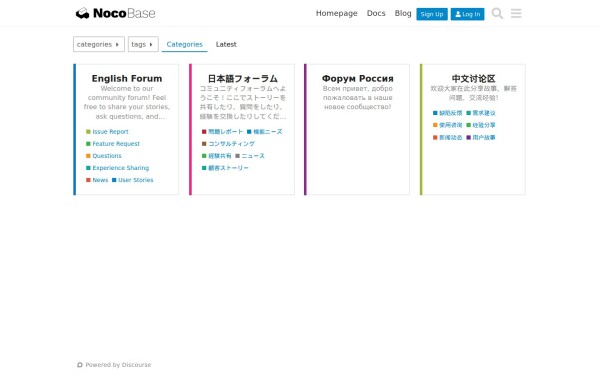Open the search magnifier icon
This screenshot has width=599, height=374.
[x=497, y=13]
